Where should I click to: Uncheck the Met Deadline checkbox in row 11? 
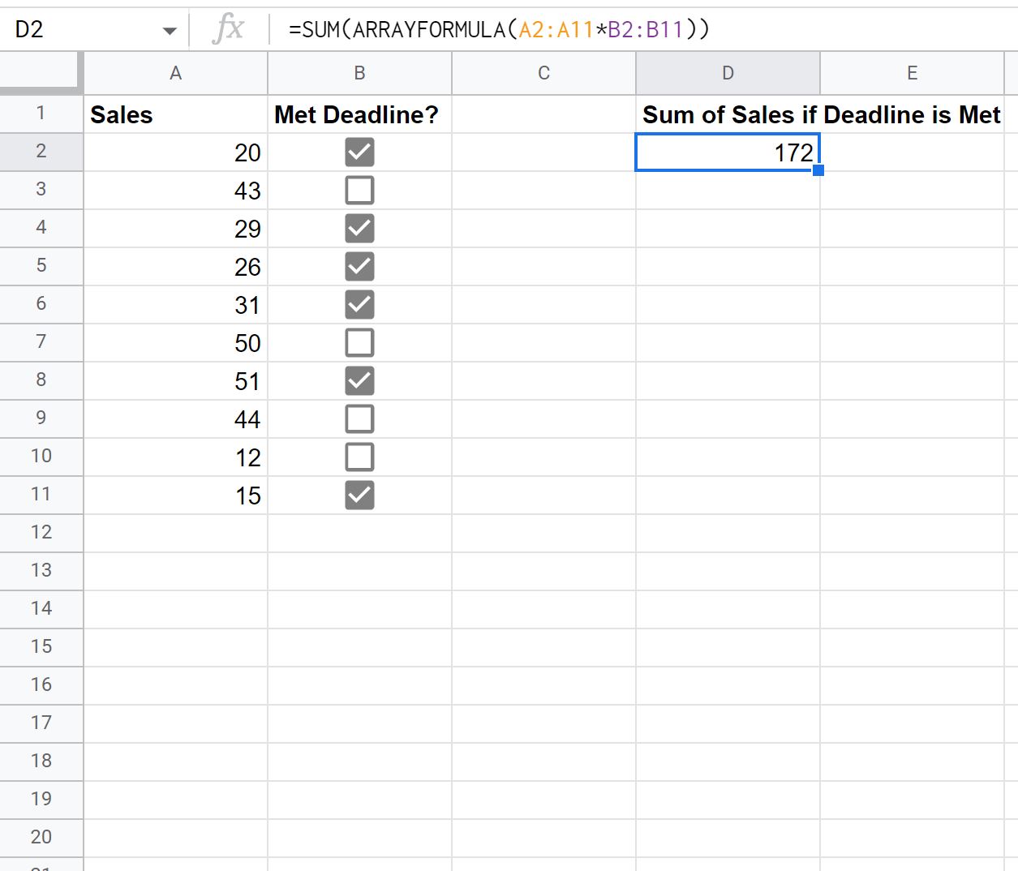[359, 495]
